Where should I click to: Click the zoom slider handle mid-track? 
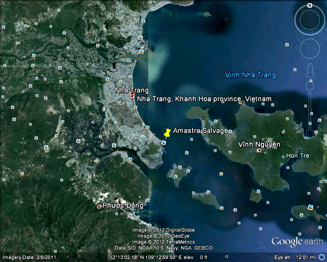310,110
